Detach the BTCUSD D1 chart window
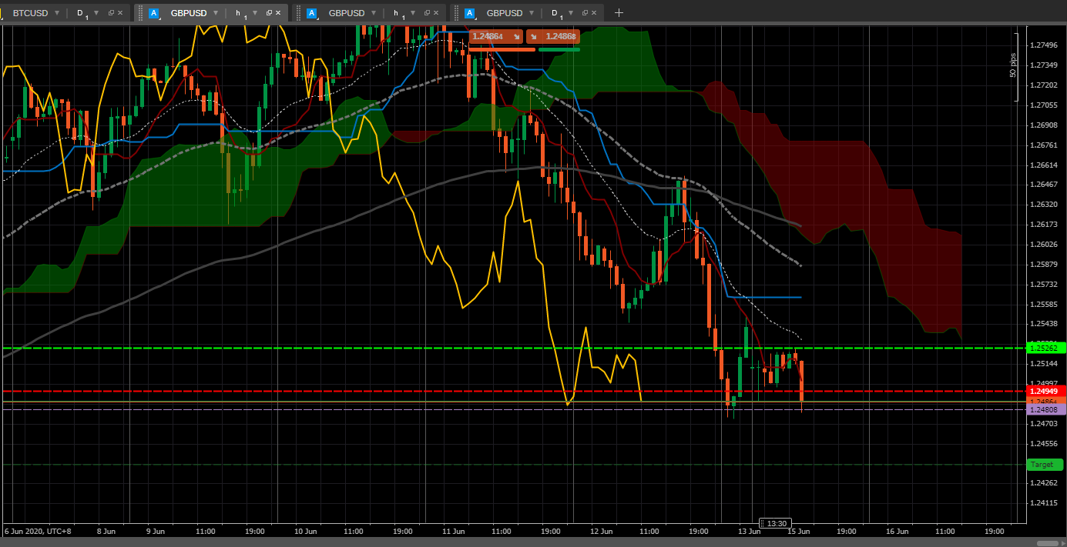 [111, 13]
